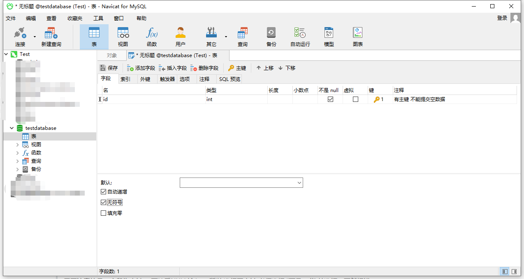Click 添加字段 to add a field
The width and height of the screenshot is (524, 279).
coord(141,68)
